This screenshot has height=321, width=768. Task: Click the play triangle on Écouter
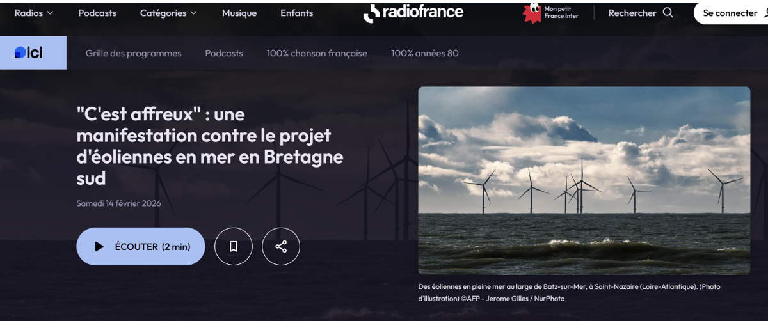point(99,246)
